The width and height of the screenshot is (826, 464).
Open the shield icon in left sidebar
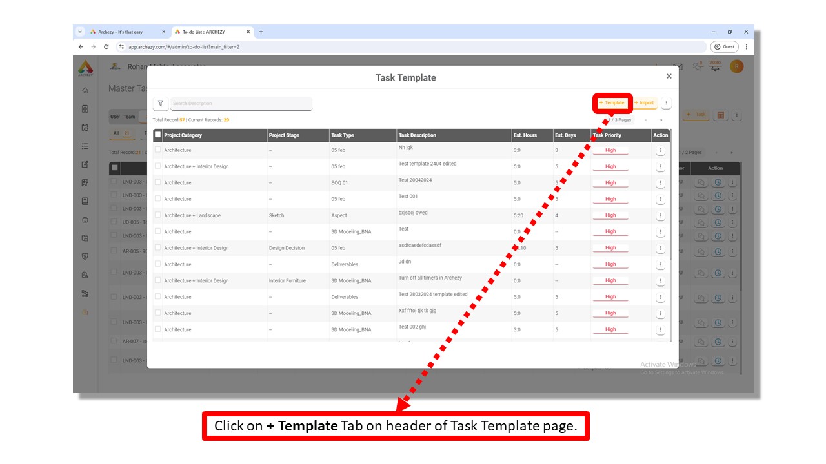pos(85,256)
